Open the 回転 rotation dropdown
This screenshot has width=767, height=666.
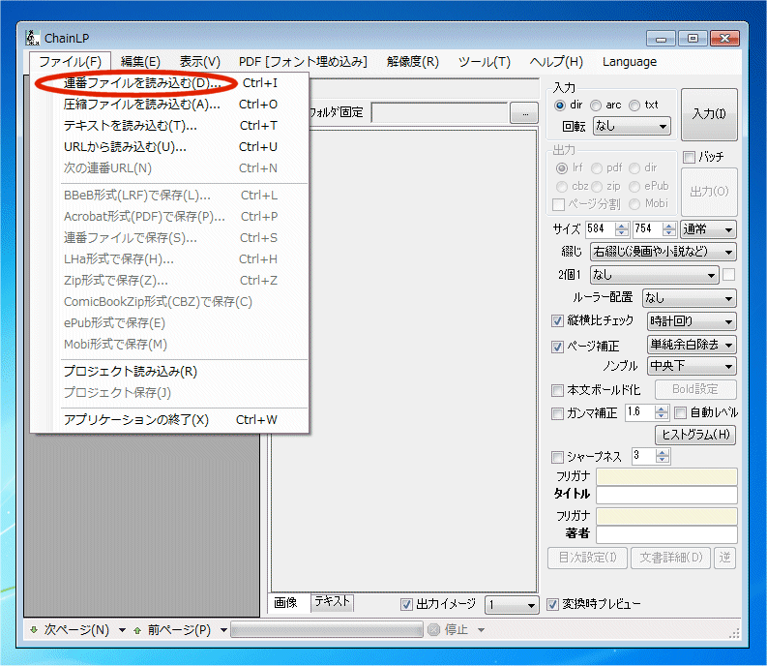632,127
